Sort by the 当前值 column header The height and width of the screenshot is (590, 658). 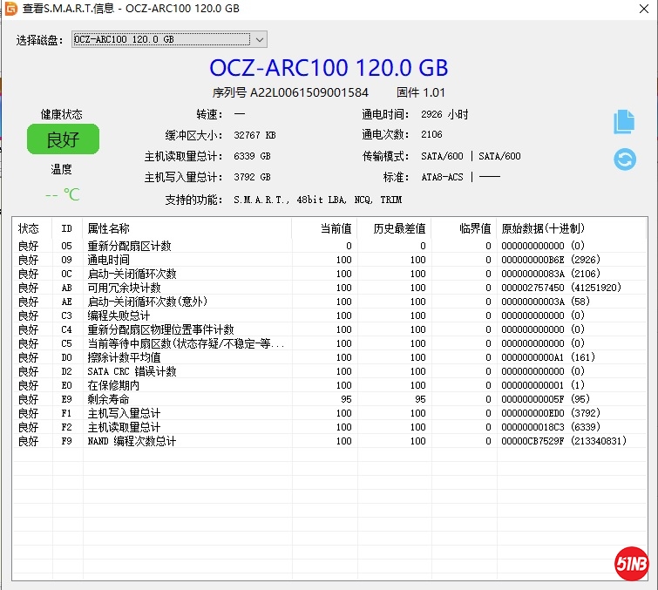[x=336, y=228]
